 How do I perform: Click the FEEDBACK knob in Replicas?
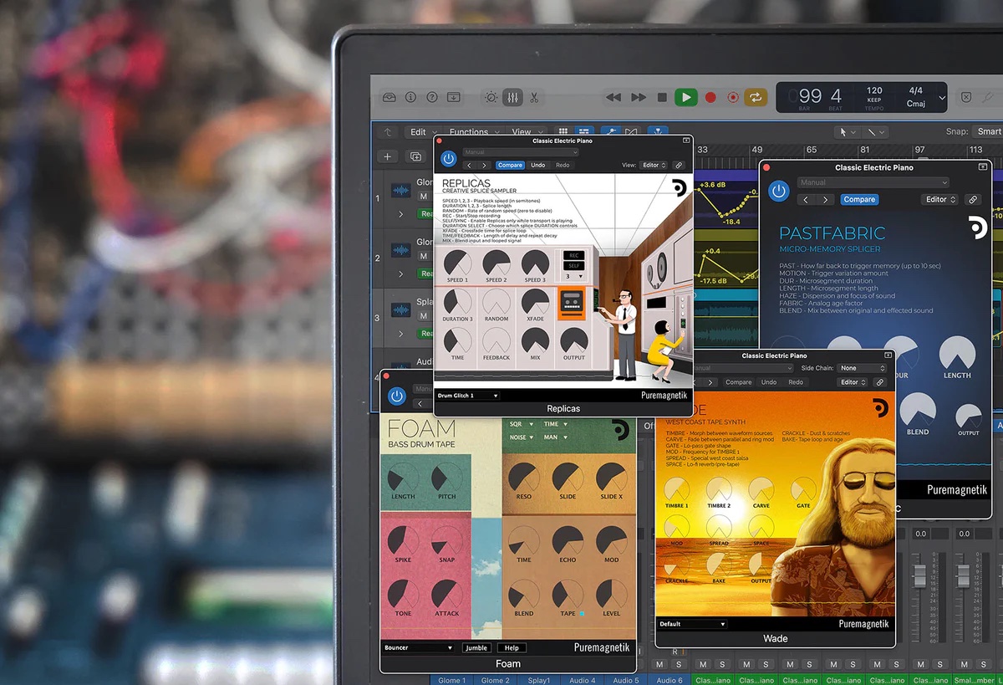(x=496, y=340)
